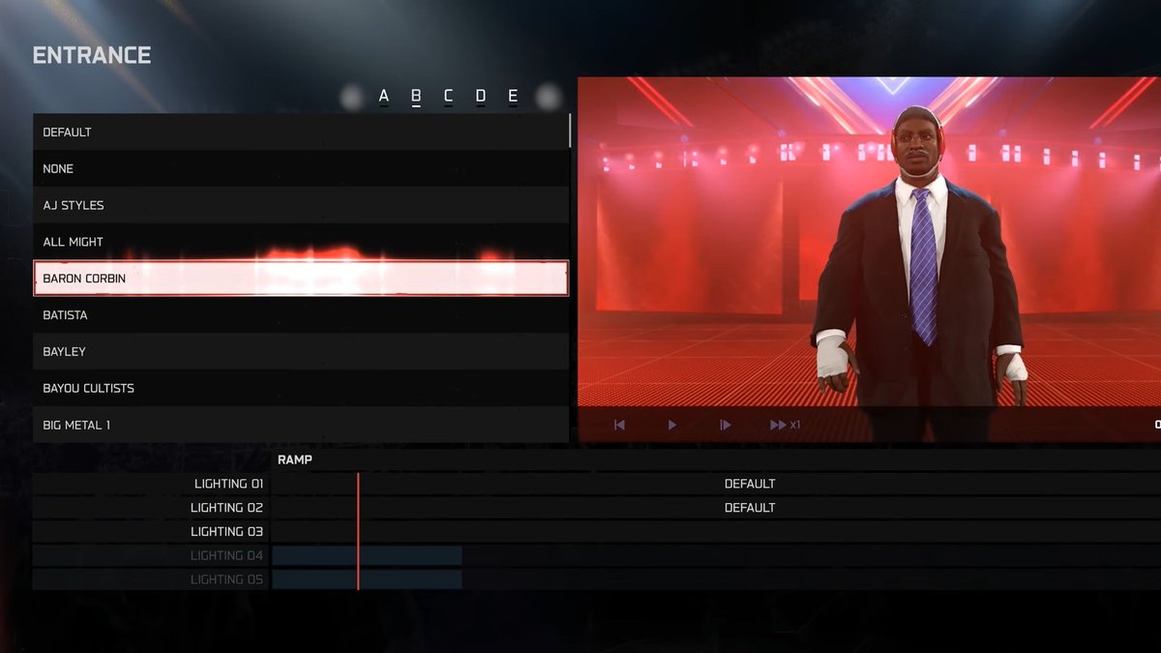Select the dimmed LIGHTING 05 track
Viewport: 1161px width, 653px height.
[227, 579]
